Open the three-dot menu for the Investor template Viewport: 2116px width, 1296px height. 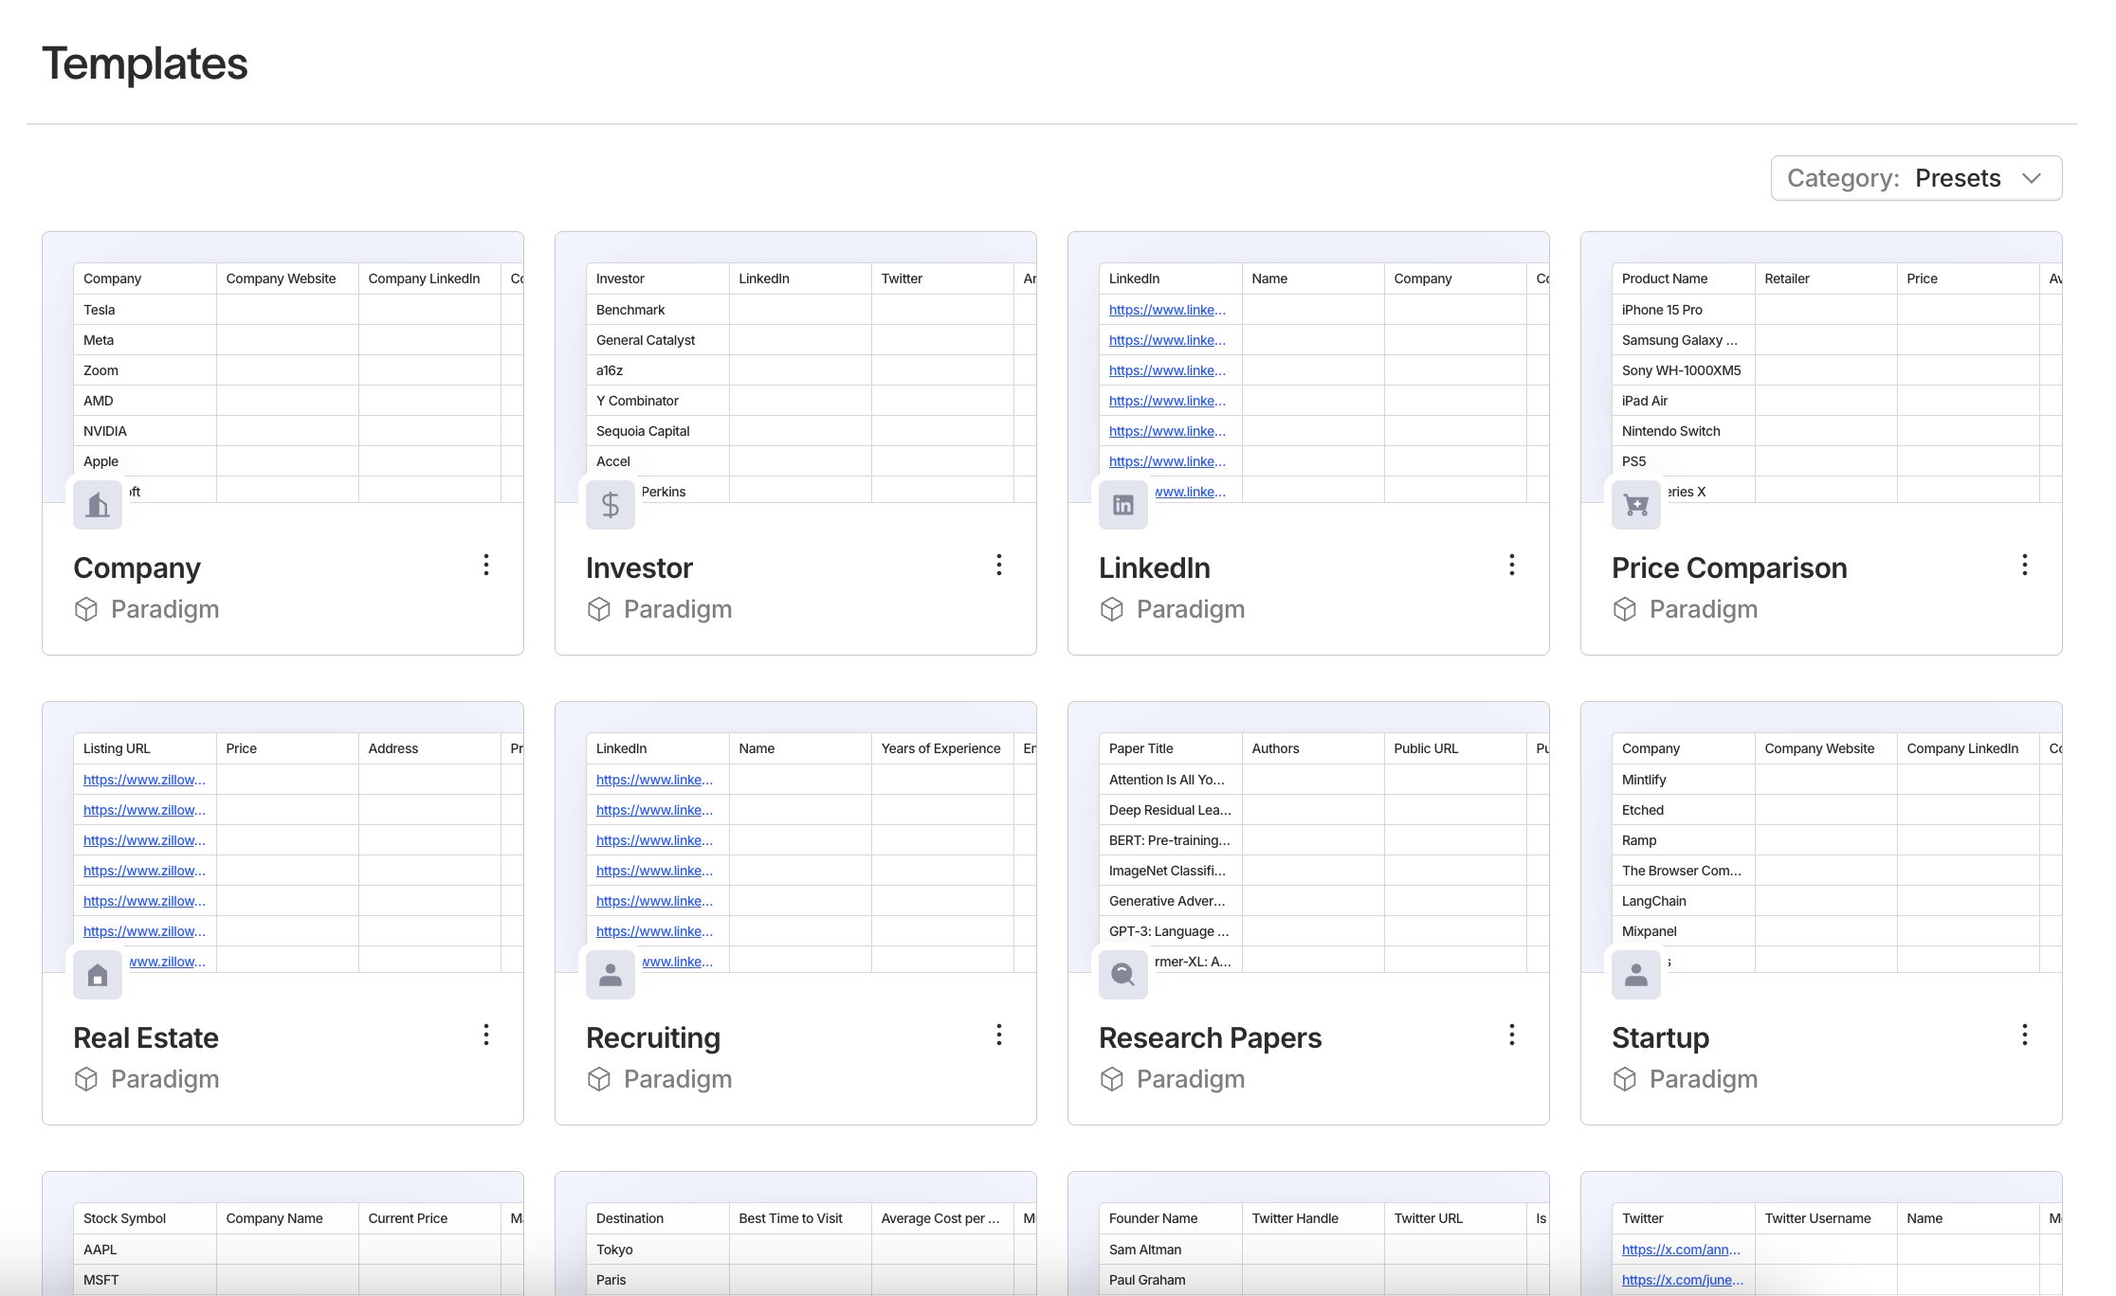pos(999,566)
